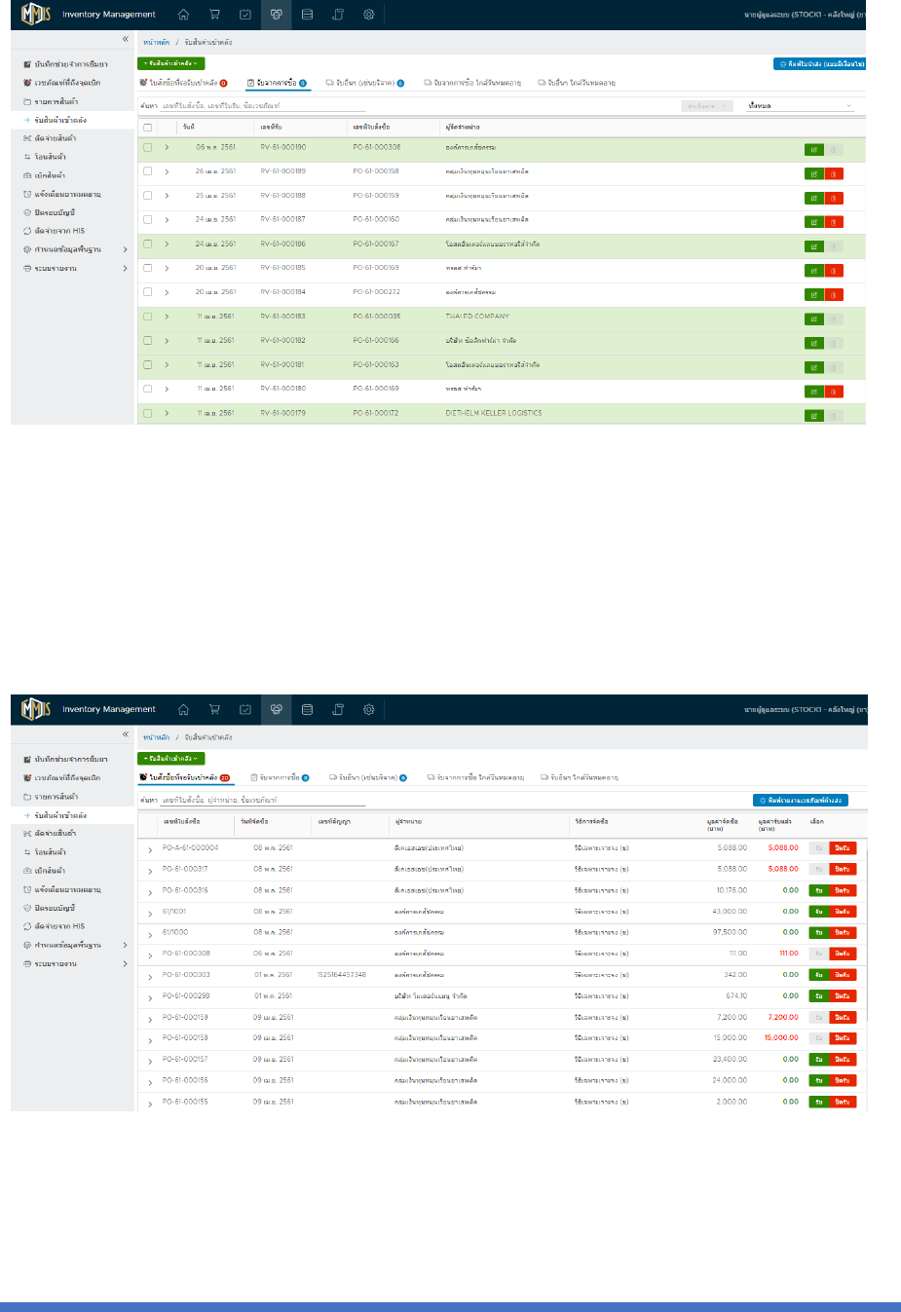This screenshot has width=901, height=1312.
Task: Collapse sidebar with double-chevron icon in upper screenshot
Action: [x=126, y=39]
